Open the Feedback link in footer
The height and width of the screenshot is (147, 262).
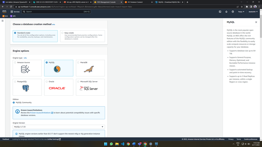point(6,139)
